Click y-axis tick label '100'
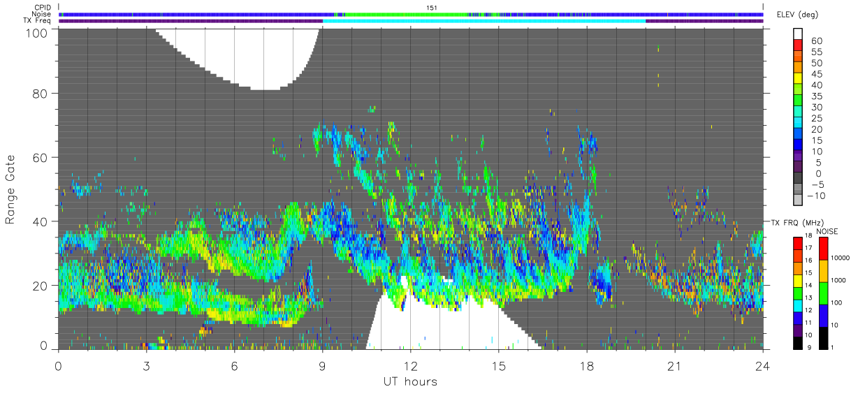Screen dimensions: 858x396 point(37,33)
